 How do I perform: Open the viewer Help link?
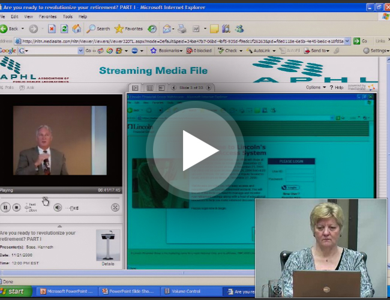337,88
